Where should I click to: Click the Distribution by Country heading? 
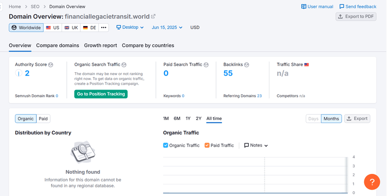point(43,132)
